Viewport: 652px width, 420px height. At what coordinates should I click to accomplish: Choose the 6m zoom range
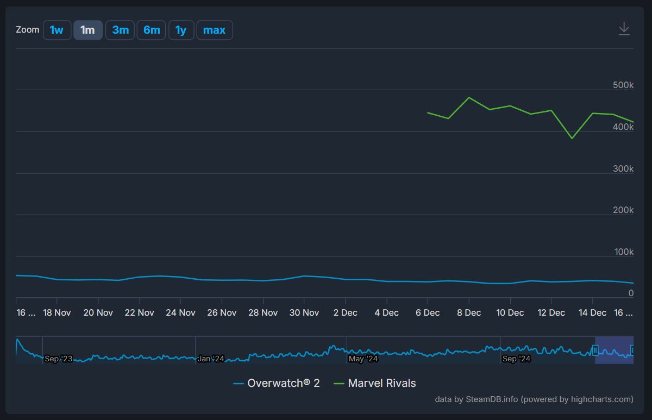tap(152, 30)
